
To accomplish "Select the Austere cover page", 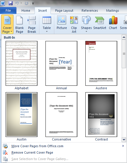I will click(101, 63).
